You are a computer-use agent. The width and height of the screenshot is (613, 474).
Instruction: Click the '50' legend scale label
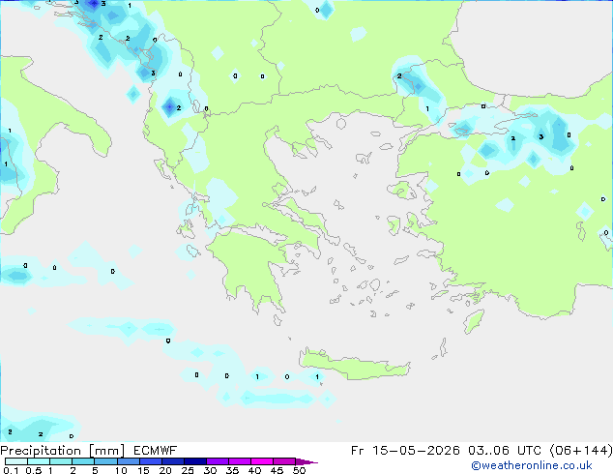(x=299, y=470)
